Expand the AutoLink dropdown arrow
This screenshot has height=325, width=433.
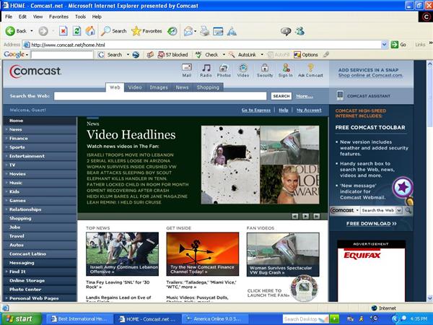click(x=262, y=55)
